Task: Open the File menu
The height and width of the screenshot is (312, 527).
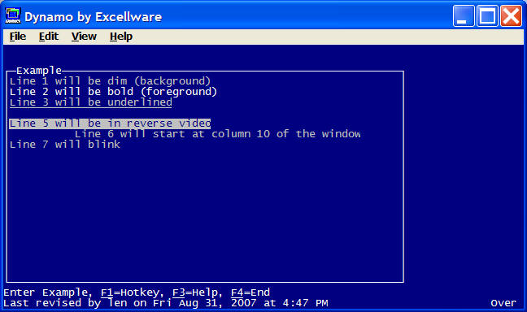Action: (x=17, y=37)
